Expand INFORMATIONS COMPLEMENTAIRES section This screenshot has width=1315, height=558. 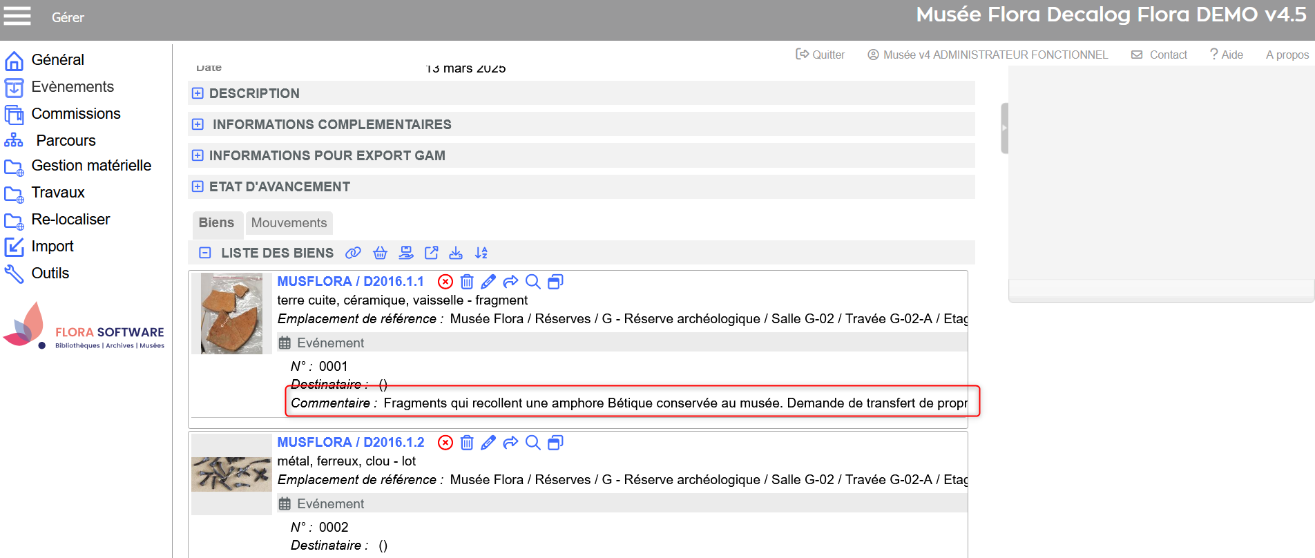pos(198,124)
